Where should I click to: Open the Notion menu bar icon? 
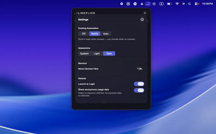128,4
